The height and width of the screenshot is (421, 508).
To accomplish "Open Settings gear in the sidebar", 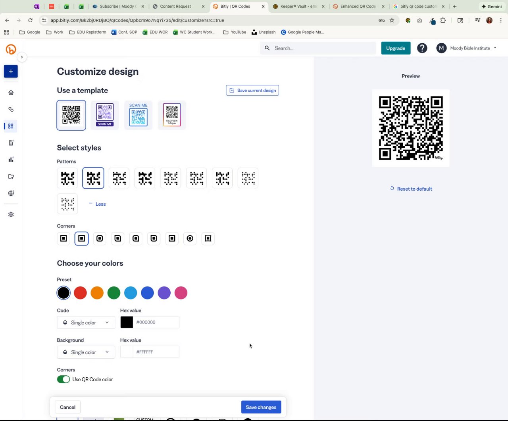I will 11,214.
